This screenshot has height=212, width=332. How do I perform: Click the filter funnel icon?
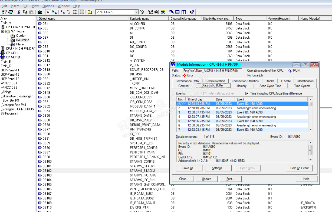point(142,12)
